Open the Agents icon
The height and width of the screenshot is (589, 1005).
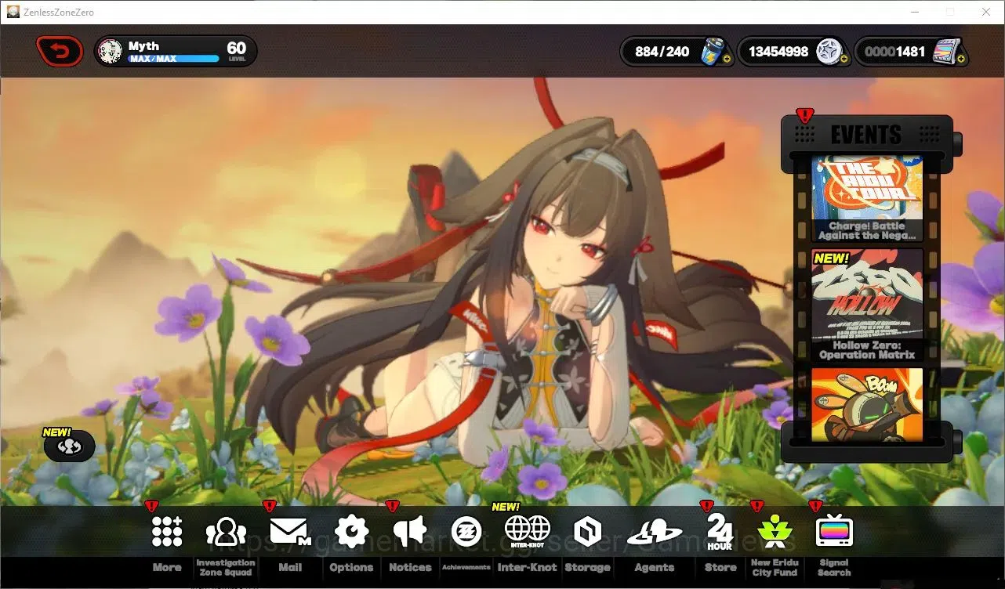pyautogui.click(x=654, y=533)
